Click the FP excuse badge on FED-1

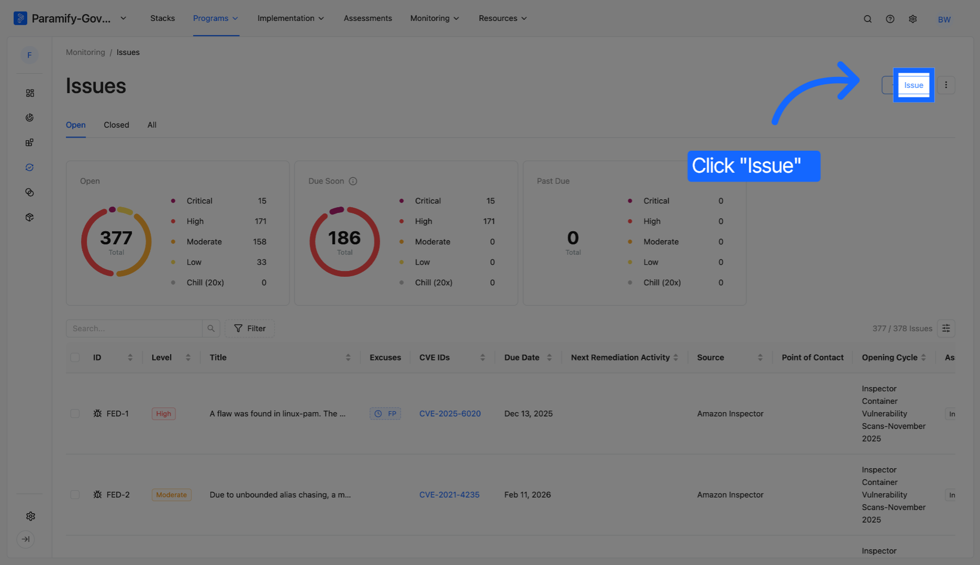[x=385, y=413]
